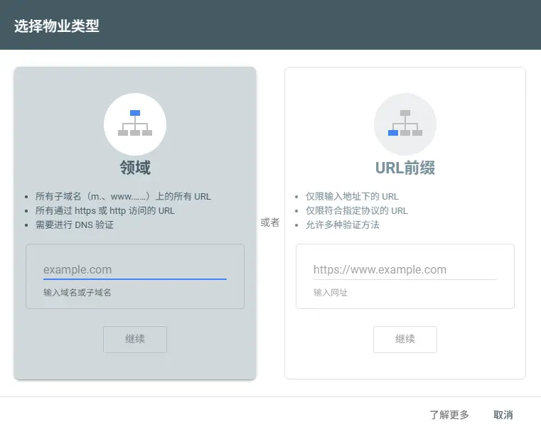541x432 pixels.
Task: Click the 仅限符合指定协议的 URL bullet
Action: pos(357,211)
